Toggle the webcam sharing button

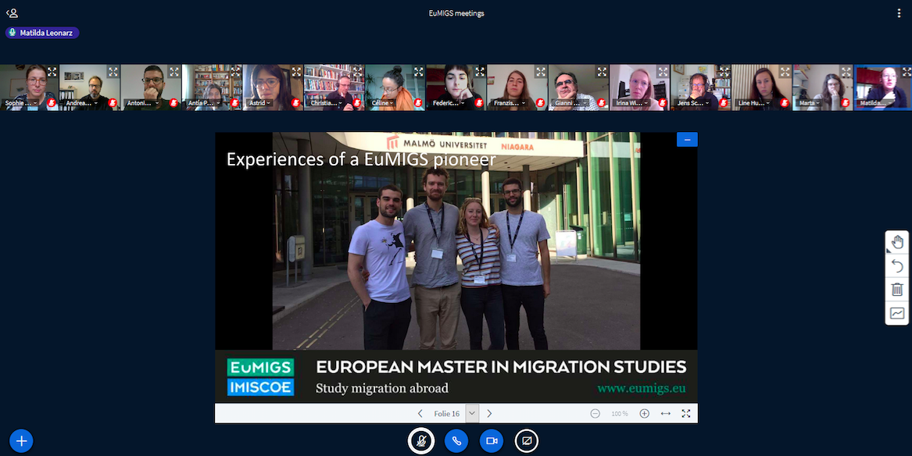[492, 441]
